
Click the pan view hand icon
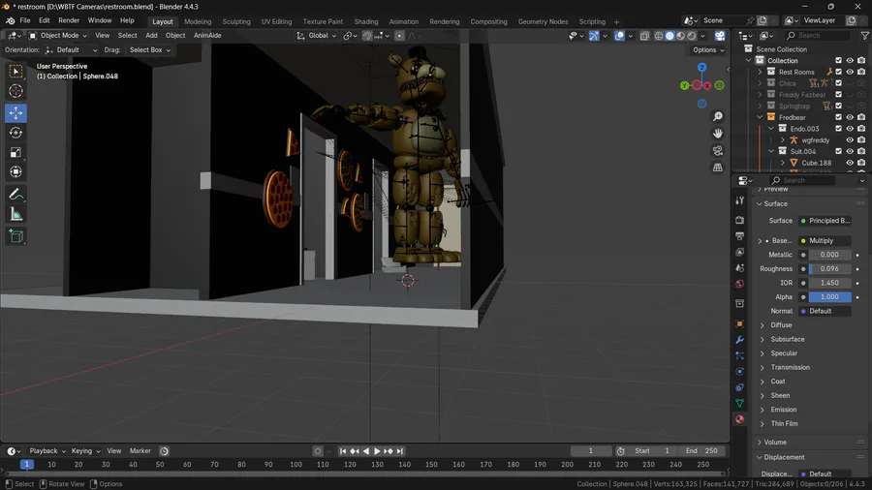(x=718, y=134)
